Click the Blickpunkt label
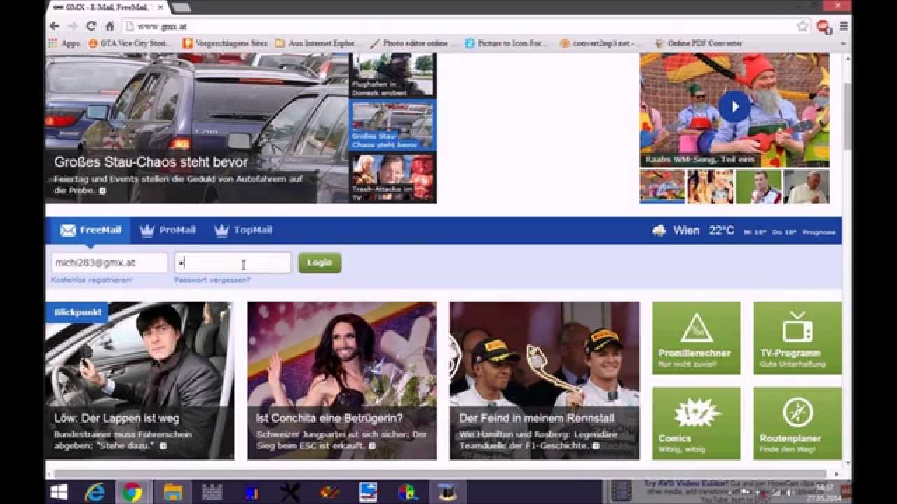The height and width of the screenshot is (504, 897). pos(77,312)
